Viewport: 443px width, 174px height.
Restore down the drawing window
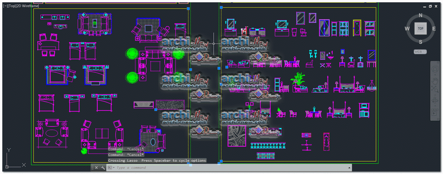coord(430,6)
